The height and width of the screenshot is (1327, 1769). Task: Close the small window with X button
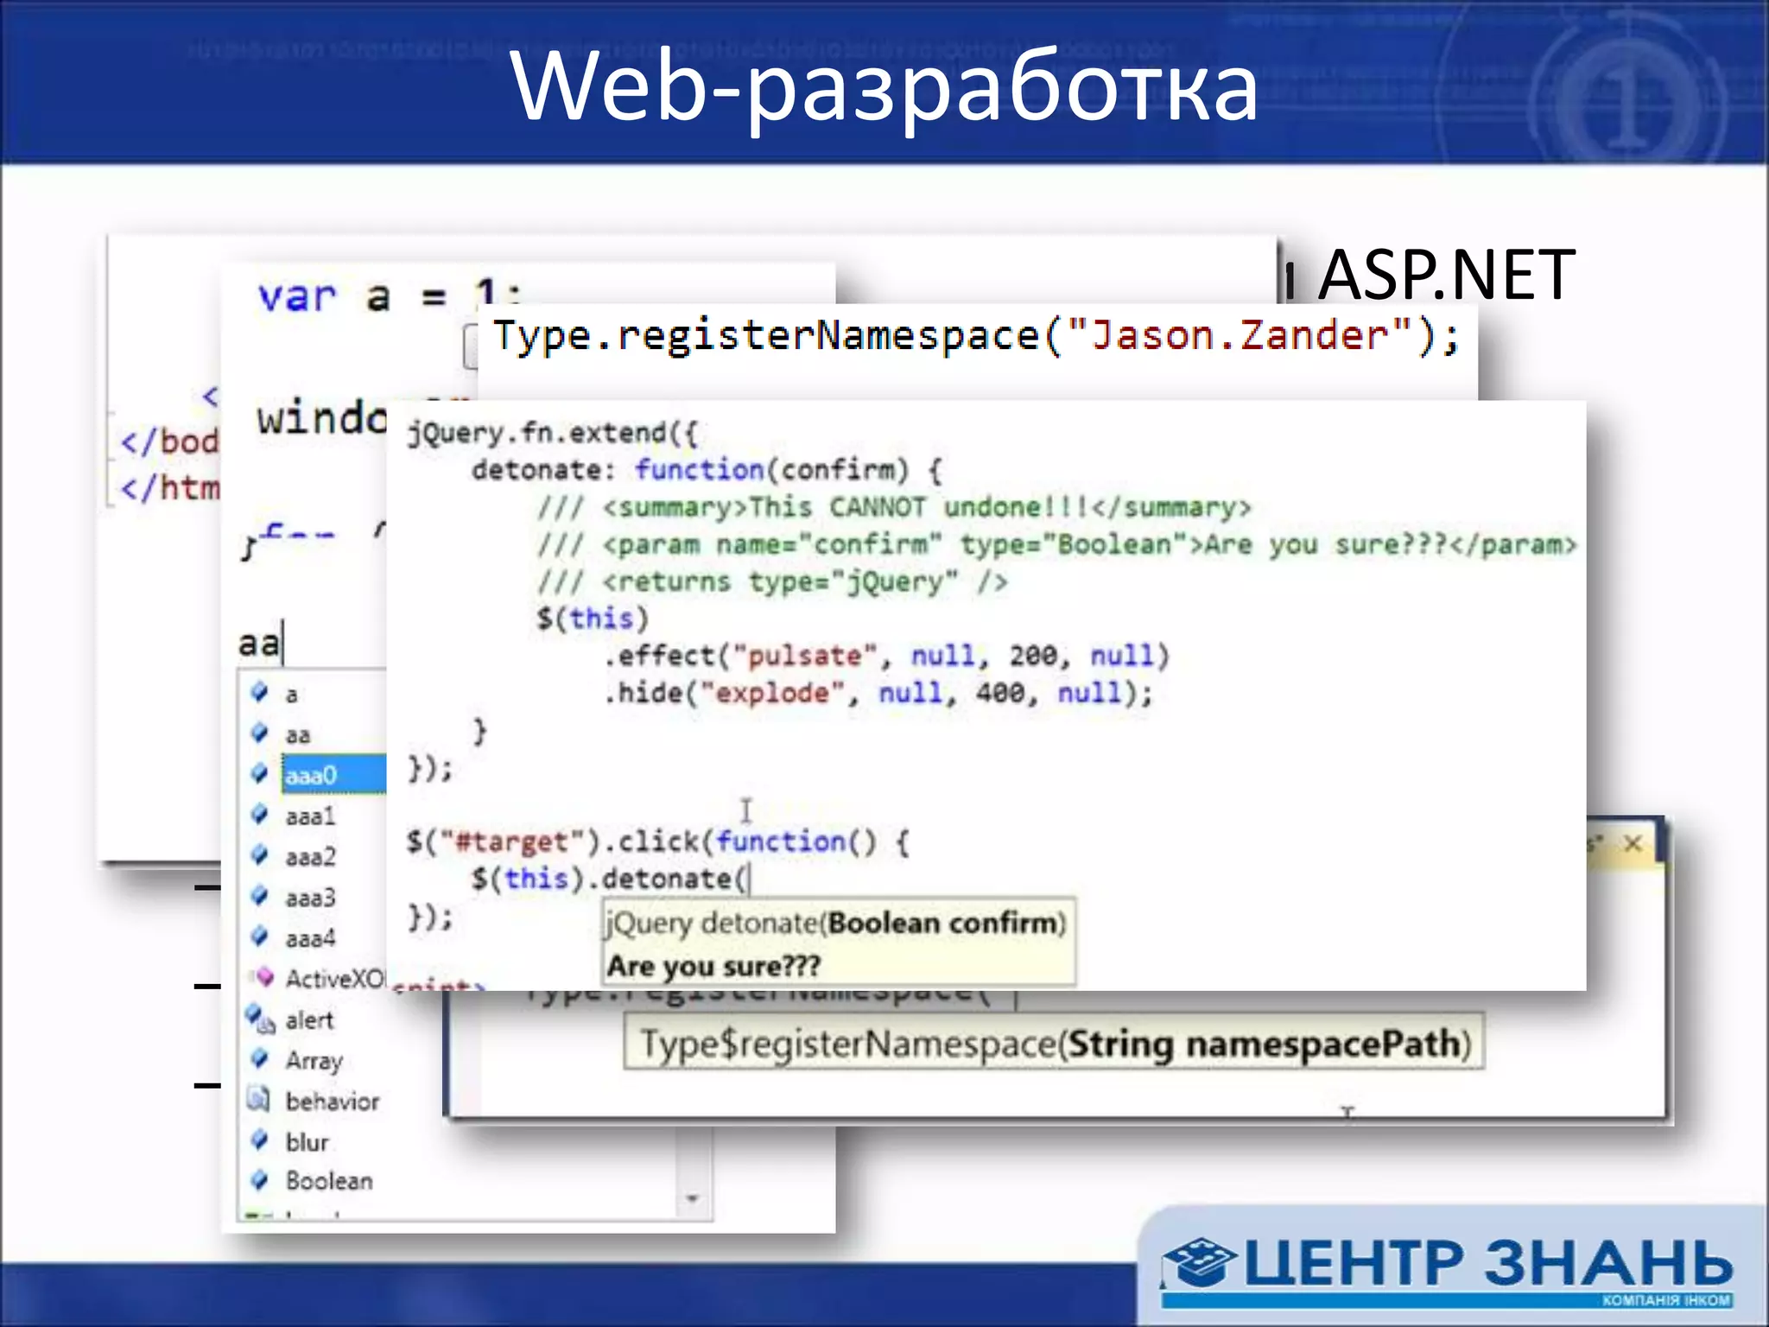click(1633, 843)
